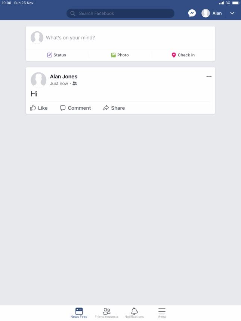Open the Menu tab
Screen dimensions: 241x321
(161, 313)
